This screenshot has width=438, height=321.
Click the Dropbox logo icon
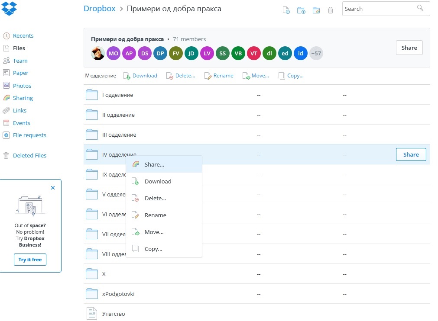click(x=9, y=8)
